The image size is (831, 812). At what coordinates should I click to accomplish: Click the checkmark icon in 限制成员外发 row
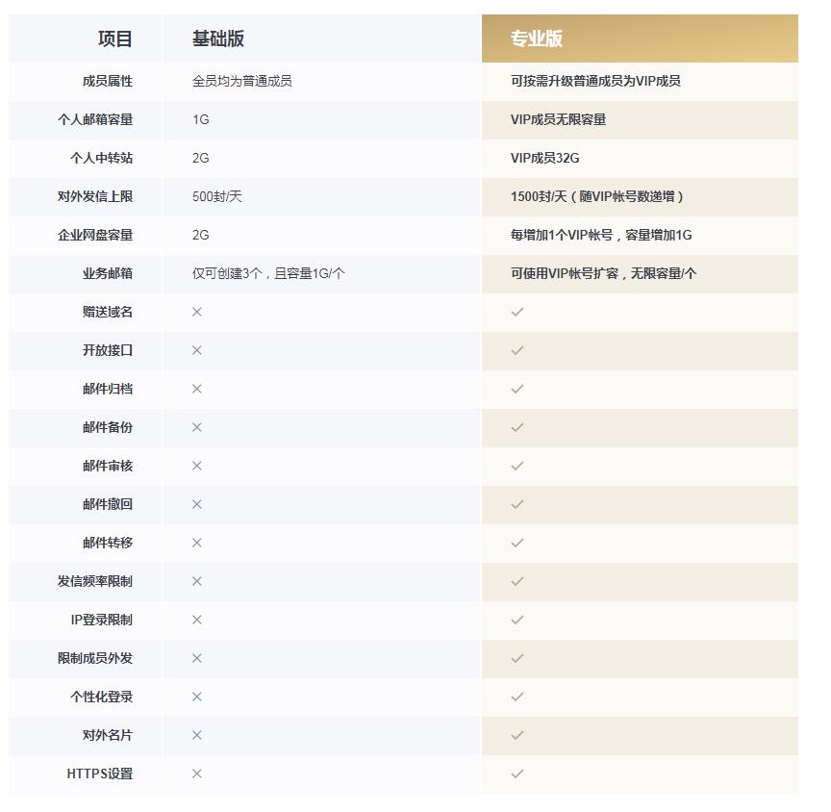coord(517,658)
